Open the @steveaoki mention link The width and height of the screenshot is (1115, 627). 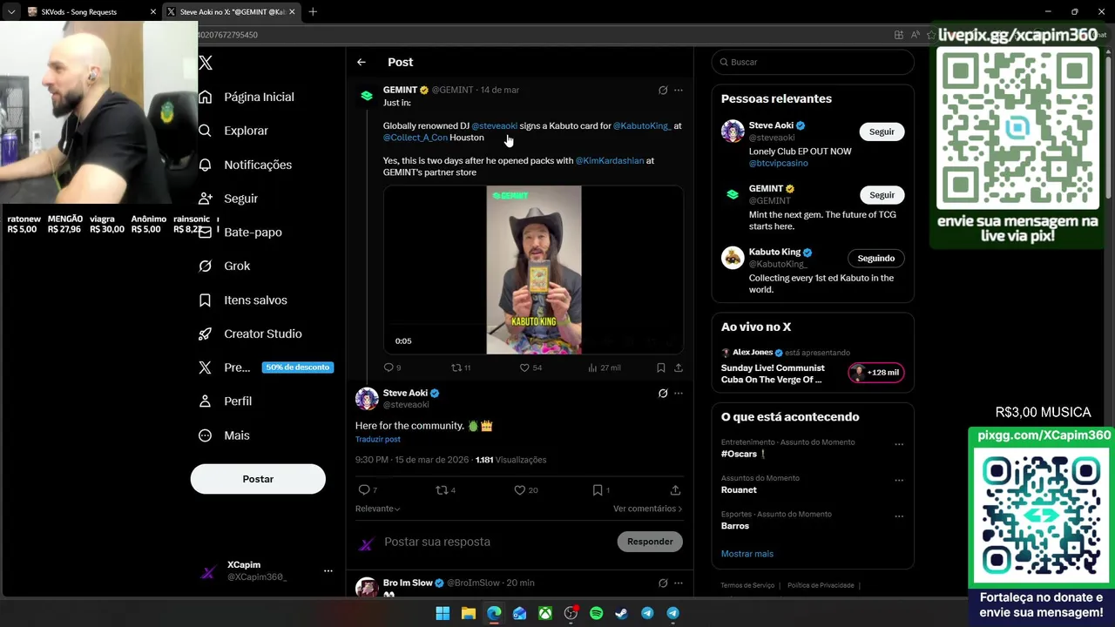tap(494, 126)
